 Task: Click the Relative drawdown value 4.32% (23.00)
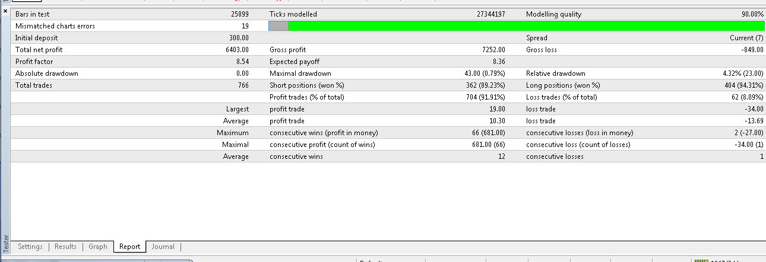coord(738,74)
